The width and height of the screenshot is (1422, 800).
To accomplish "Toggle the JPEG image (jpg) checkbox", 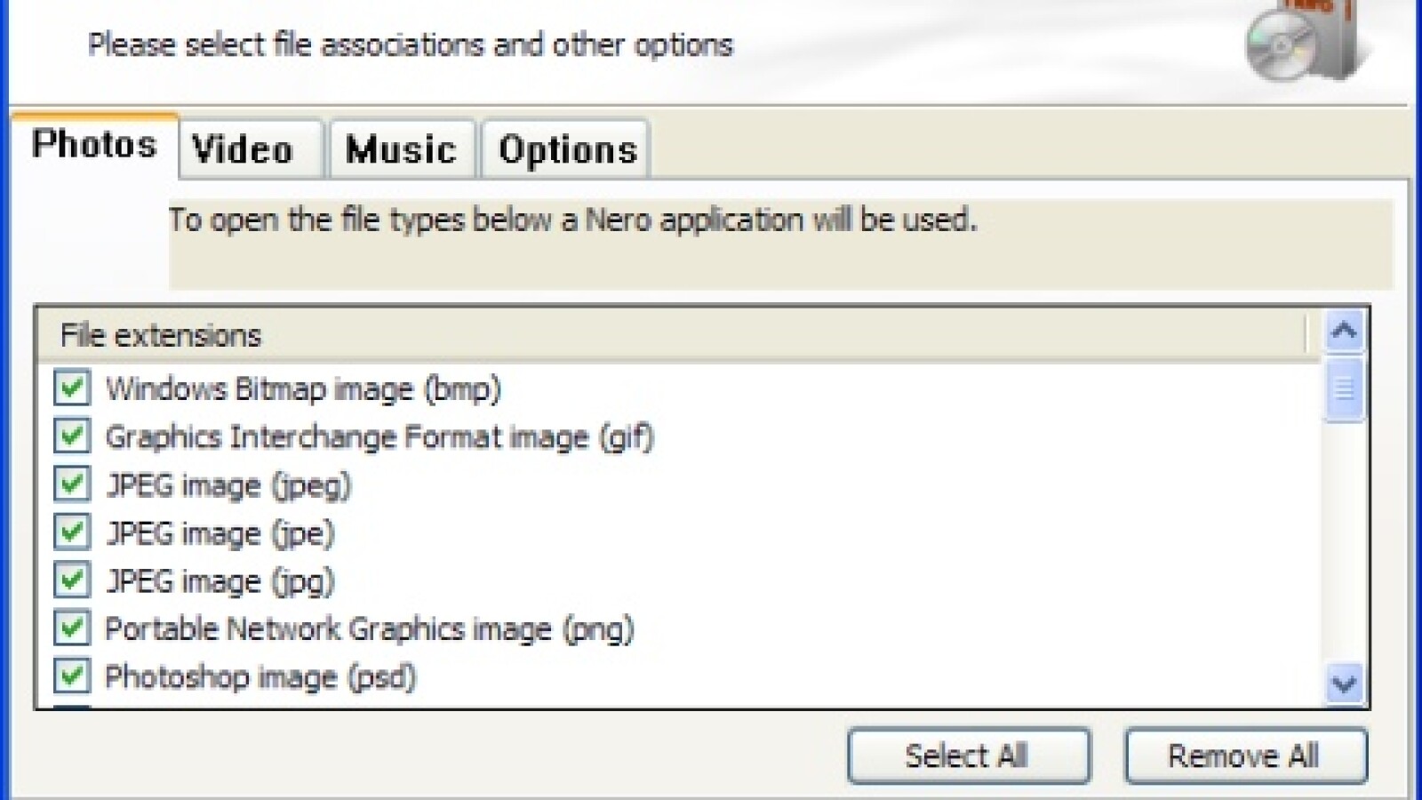I will point(71,580).
